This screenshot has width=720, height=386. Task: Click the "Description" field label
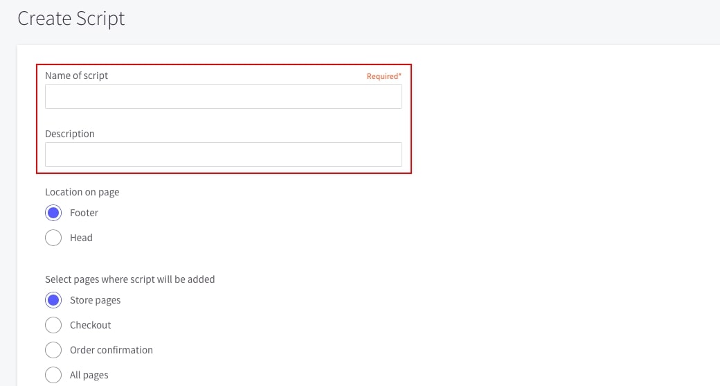click(x=69, y=134)
